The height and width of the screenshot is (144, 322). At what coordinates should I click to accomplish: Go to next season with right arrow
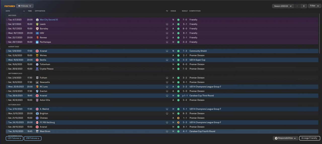point(304,6)
